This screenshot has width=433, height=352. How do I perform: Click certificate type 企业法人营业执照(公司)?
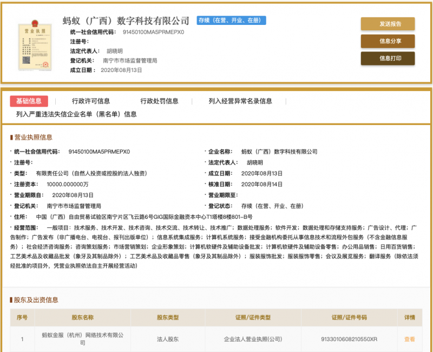(253, 340)
